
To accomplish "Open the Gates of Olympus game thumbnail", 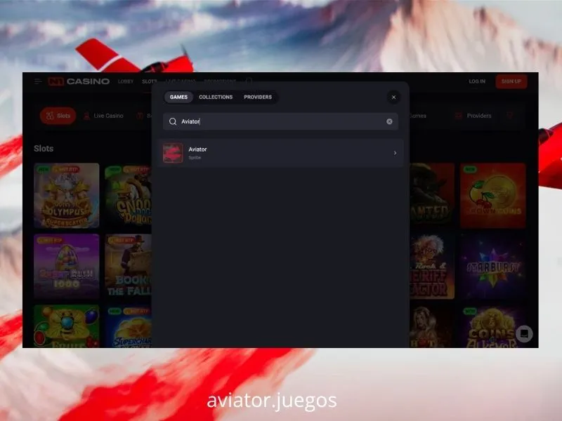I will point(66,196).
